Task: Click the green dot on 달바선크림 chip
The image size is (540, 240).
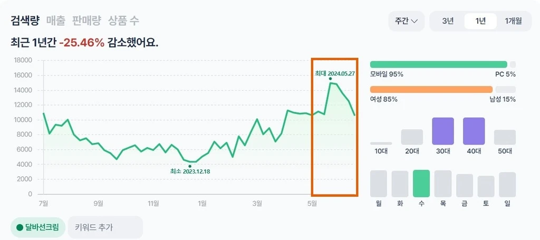Action: click(20, 228)
